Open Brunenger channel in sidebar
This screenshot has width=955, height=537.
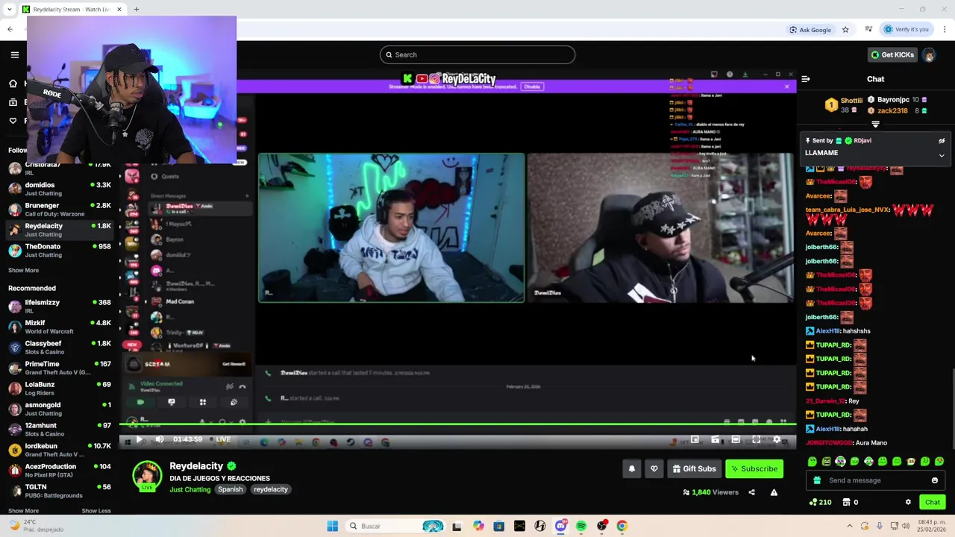[60, 209]
